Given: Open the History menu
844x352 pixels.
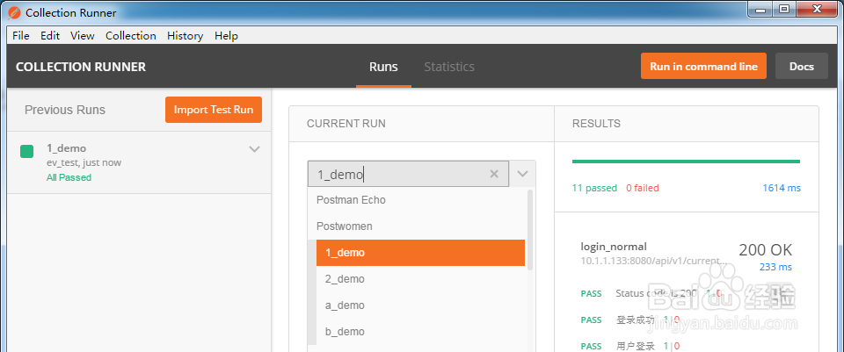Looking at the screenshot, I should pyautogui.click(x=186, y=35).
